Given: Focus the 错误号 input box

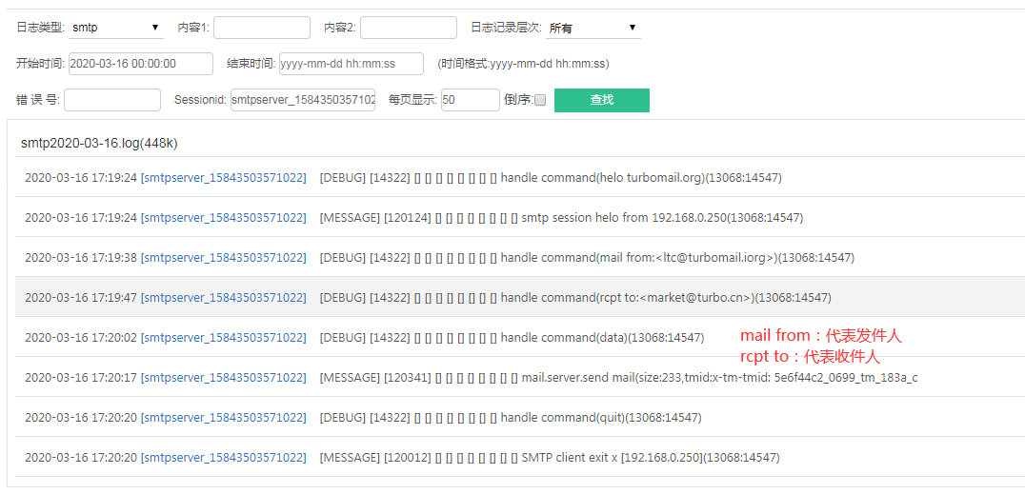Looking at the screenshot, I should click(112, 100).
